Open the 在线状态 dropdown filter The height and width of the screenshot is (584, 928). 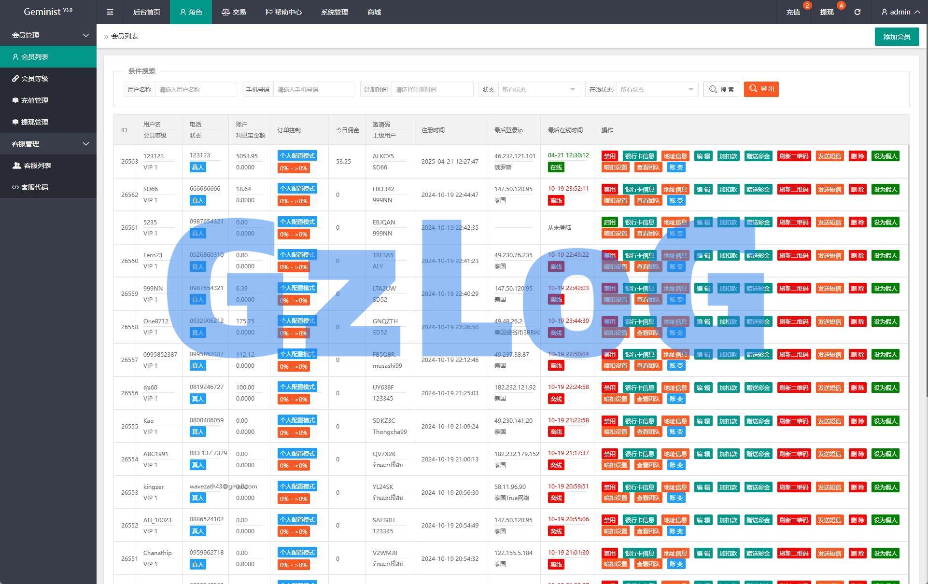click(x=657, y=89)
